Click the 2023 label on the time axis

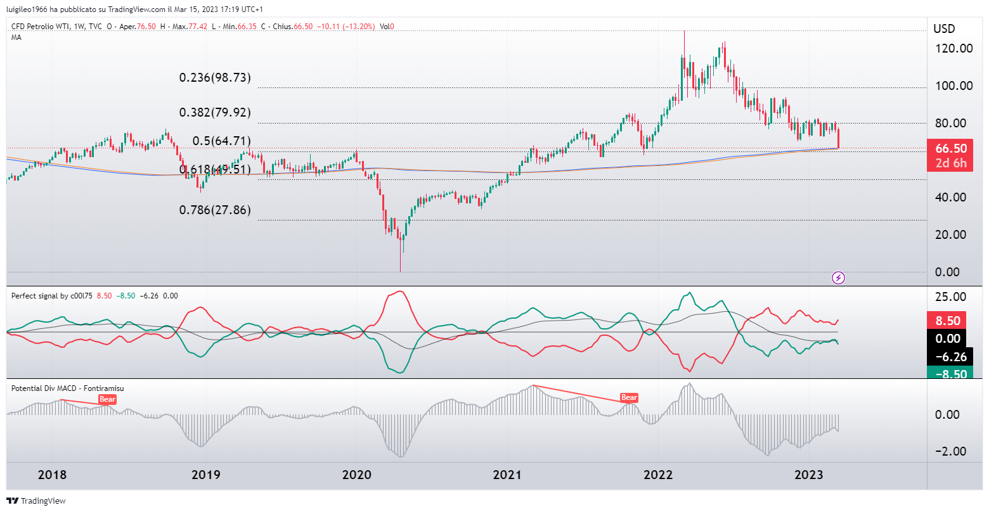[x=809, y=475]
